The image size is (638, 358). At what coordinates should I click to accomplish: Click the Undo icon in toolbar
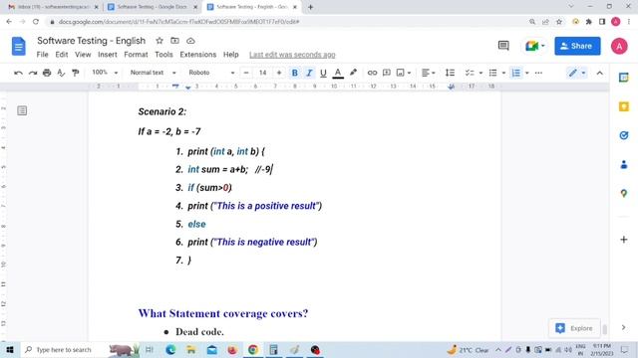point(18,73)
